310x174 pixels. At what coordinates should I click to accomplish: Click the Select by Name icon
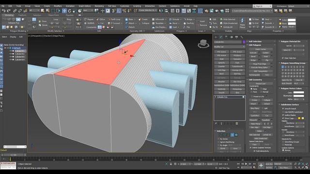point(47,11)
